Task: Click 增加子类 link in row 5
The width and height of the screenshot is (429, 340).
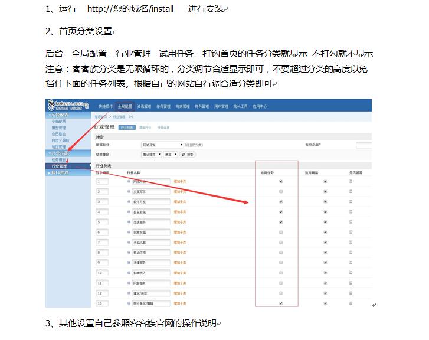Action: [x=180, y=222]
